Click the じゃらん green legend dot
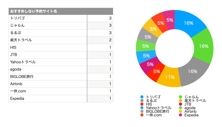This screenshot has height=127, width=222. tap(180, 97)
